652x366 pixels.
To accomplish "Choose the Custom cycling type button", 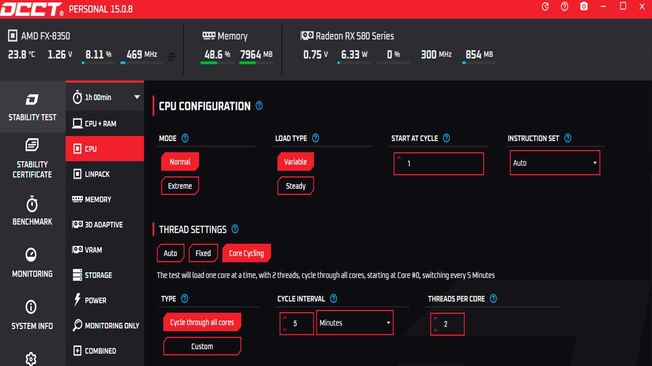I will 202,346.
